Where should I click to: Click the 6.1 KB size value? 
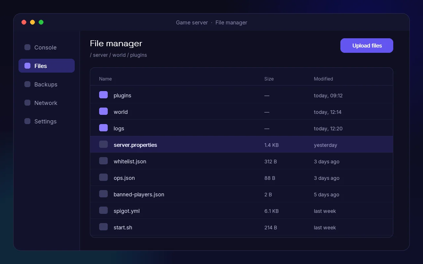pyautogui.click(x=271, y=211)
